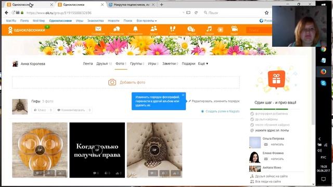Expand the Ещё menu in profile navigation
This screenshot has width=333, height=187.
click(203, 63)
